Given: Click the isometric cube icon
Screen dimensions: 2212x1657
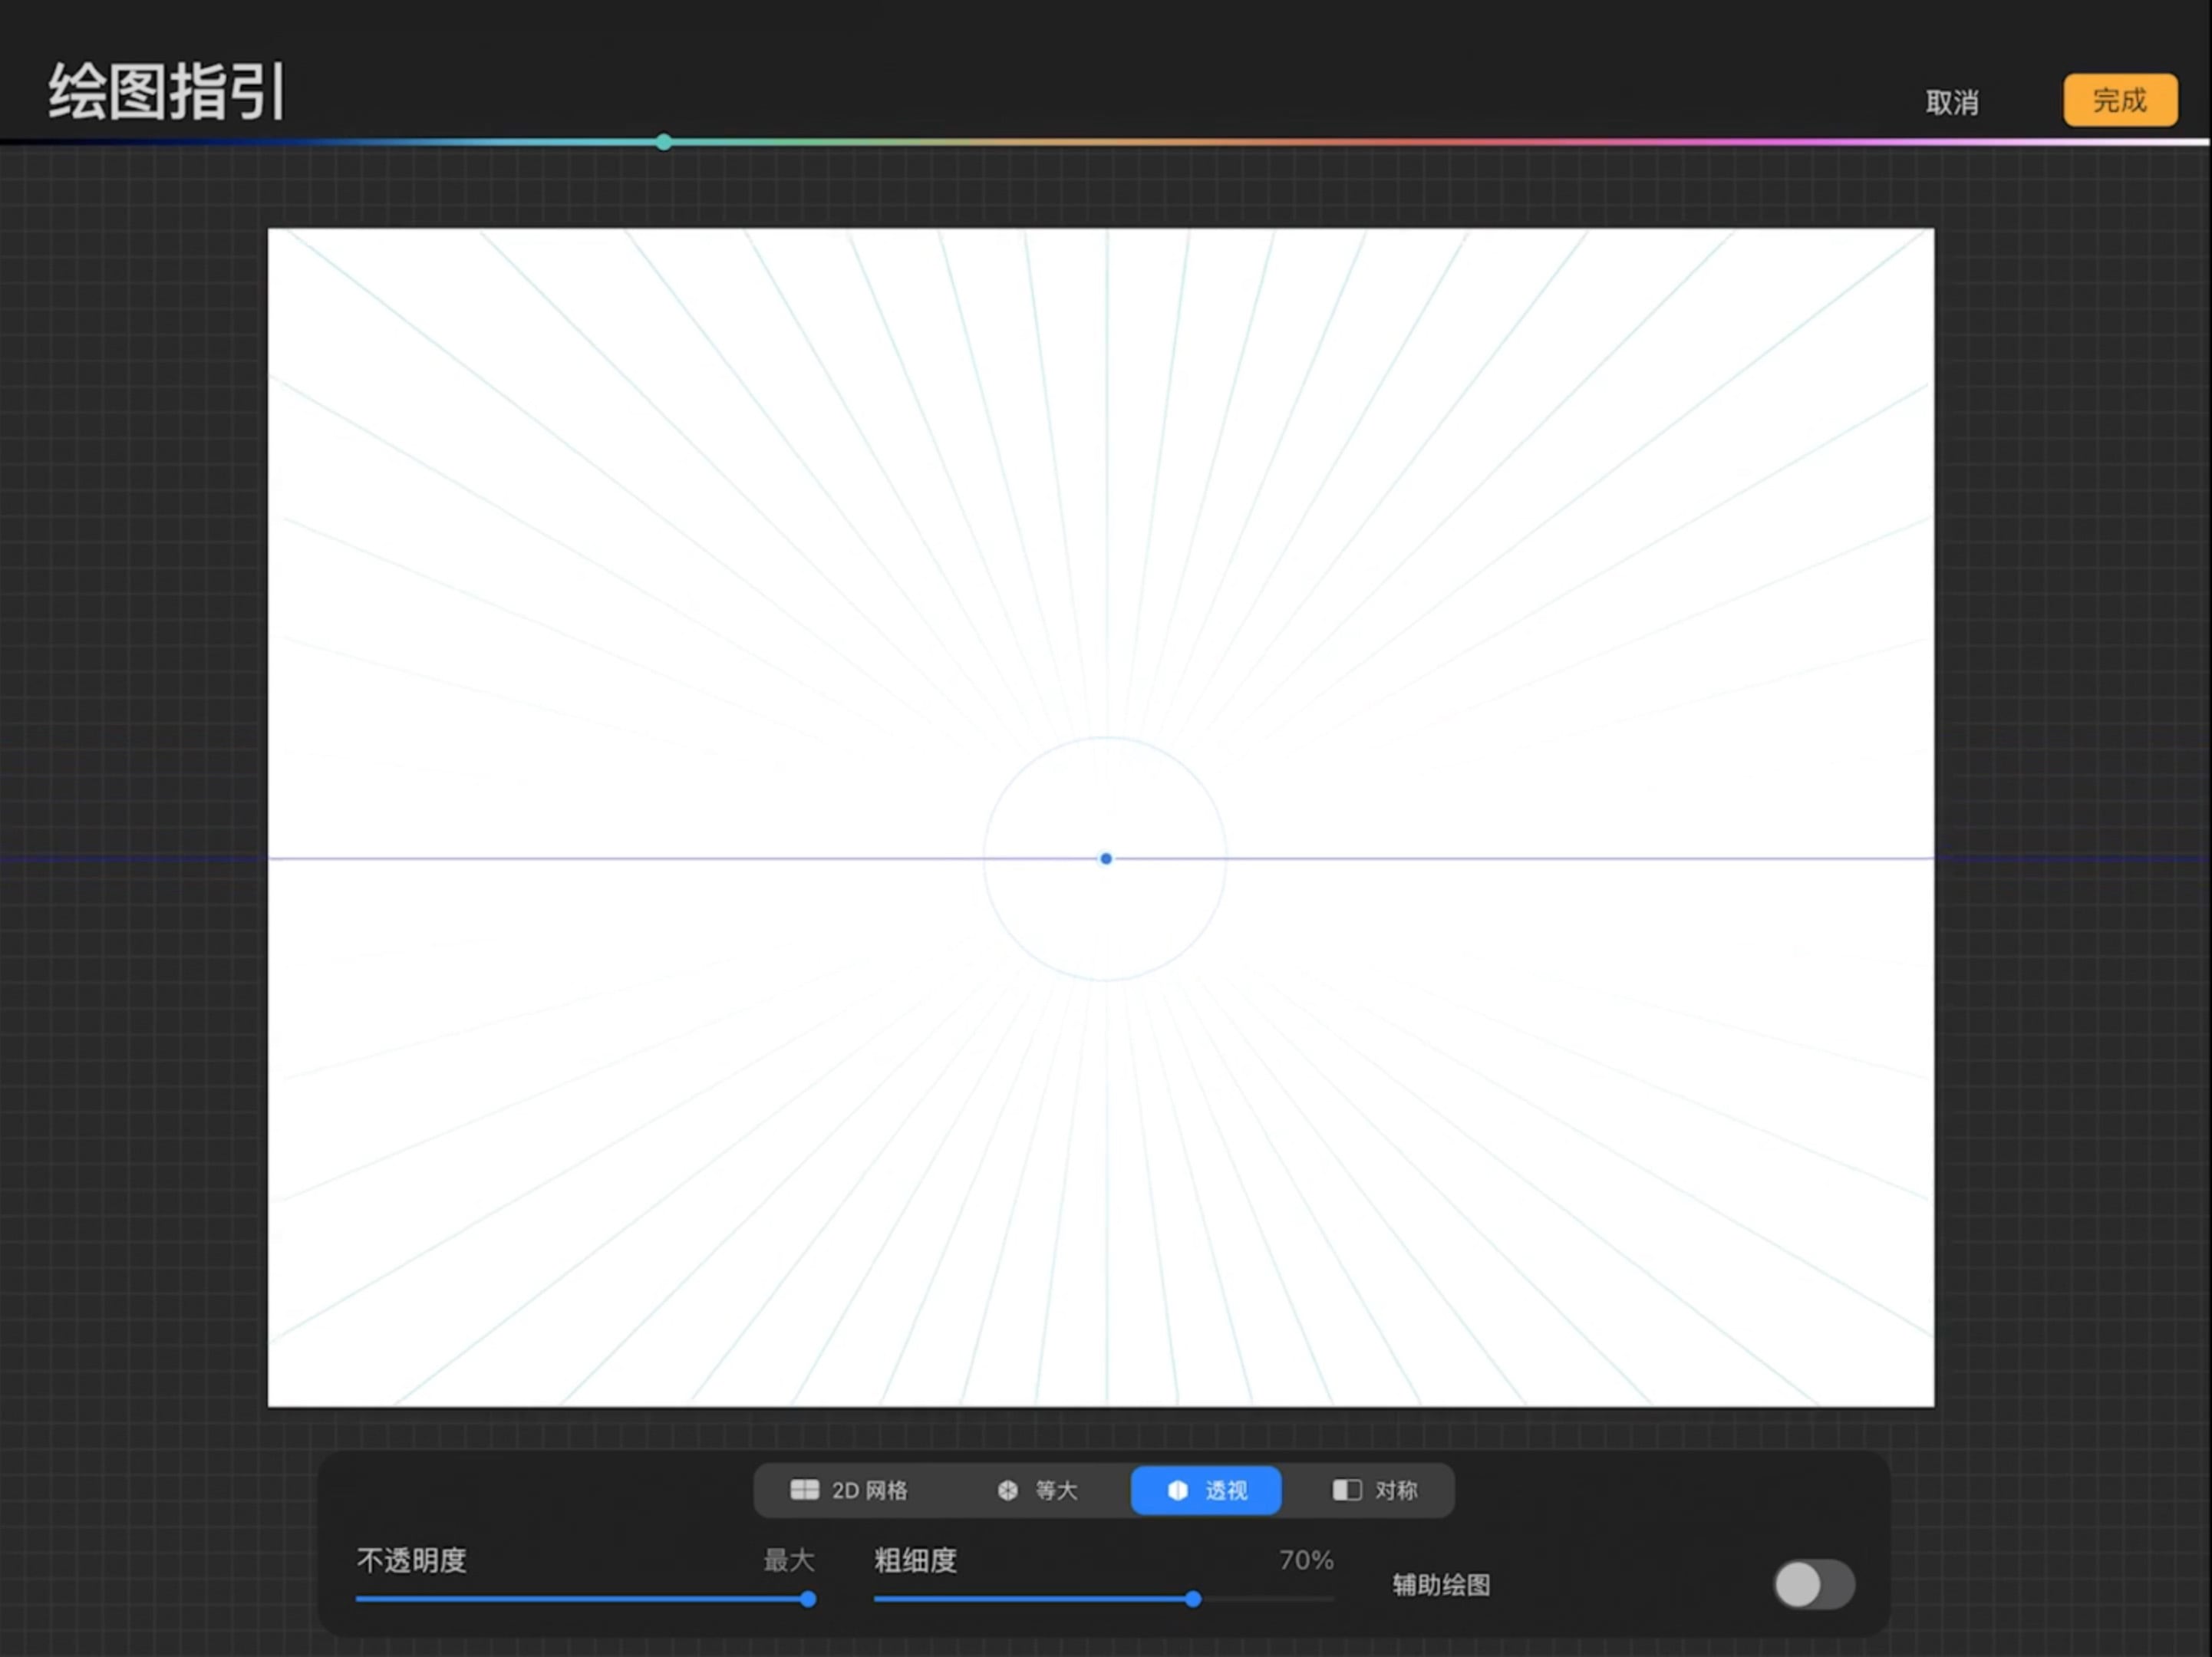Looking at the screenshot, I should [x=1008, y=1490].
